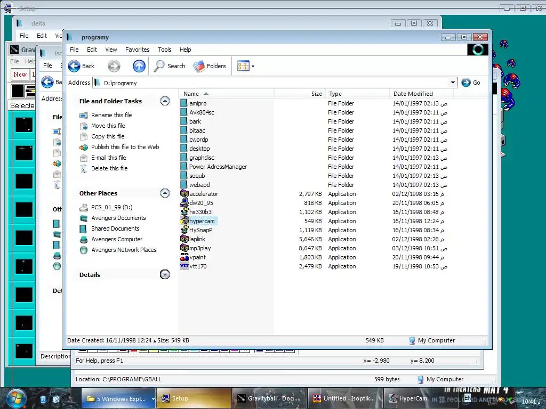546x409 pixels.
Task: Expand the address bar history dropdown
Action: [452, 83]
